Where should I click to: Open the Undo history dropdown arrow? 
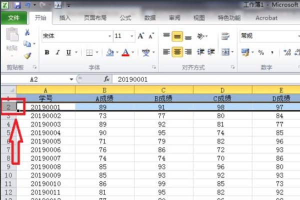tap(34, 5)
